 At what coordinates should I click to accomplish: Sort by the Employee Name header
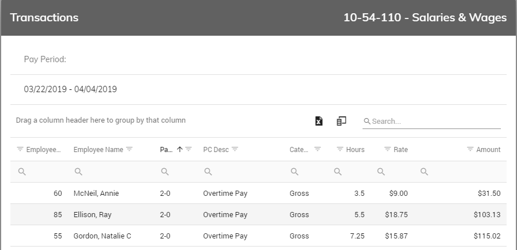tap(98, 150)
